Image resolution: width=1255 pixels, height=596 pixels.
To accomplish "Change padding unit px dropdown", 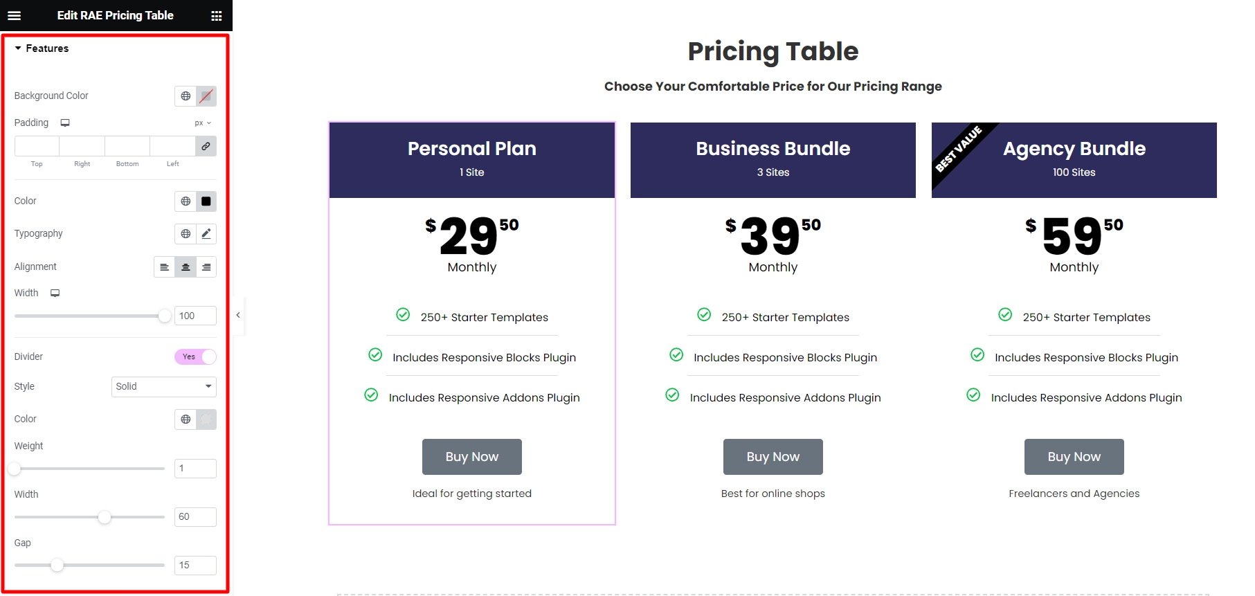I will pyautogui.click(x=203, y=123).
